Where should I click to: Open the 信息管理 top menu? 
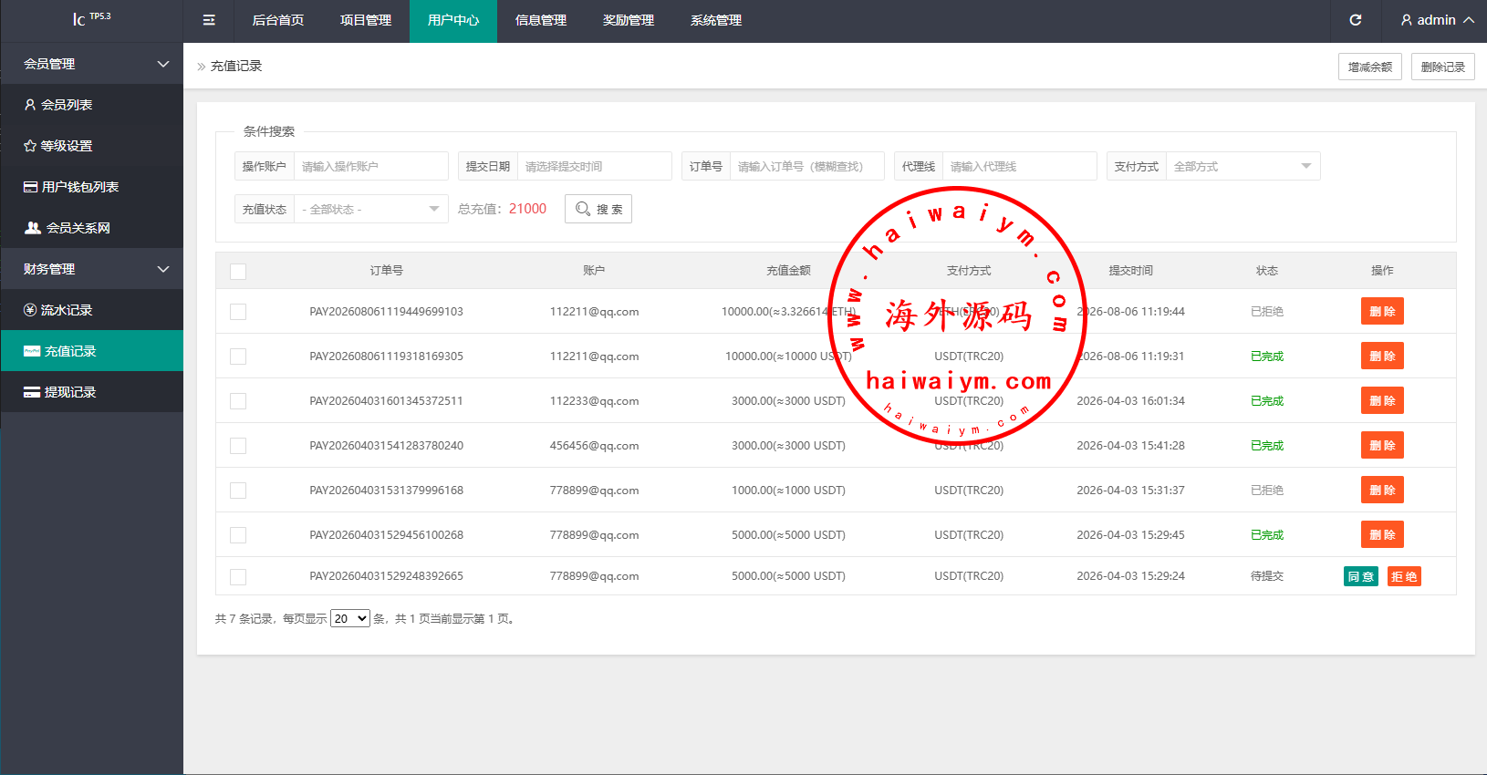click(x=541, y=20)
